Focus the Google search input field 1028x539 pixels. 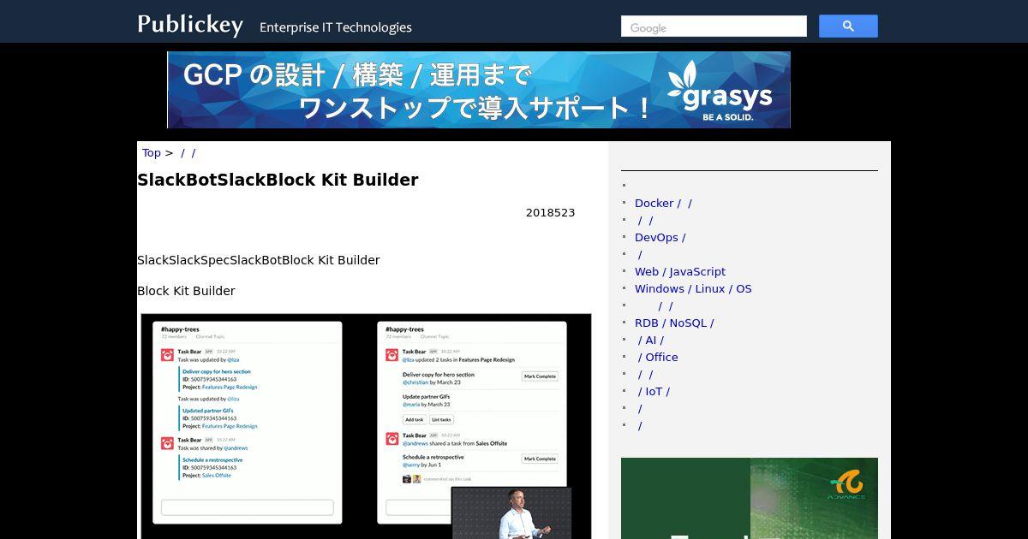[714, 27]
